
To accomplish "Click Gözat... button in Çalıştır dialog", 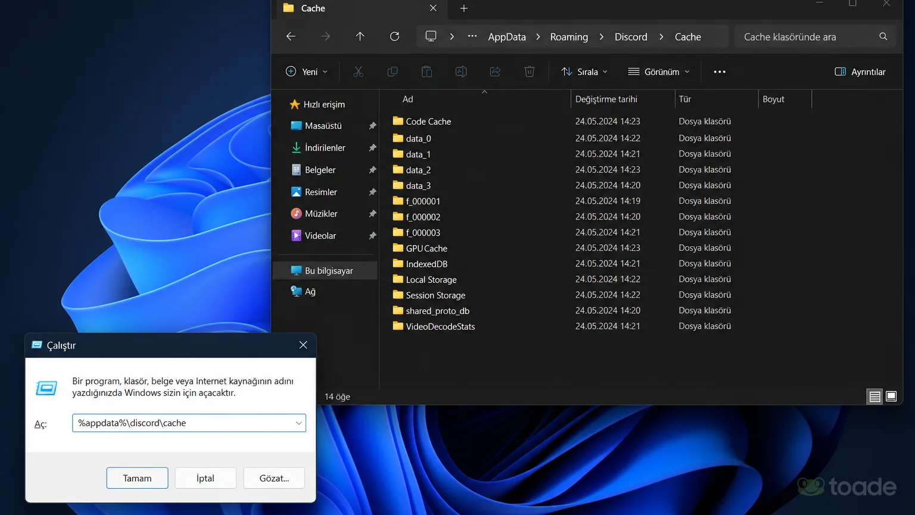I will click(274, 478).
